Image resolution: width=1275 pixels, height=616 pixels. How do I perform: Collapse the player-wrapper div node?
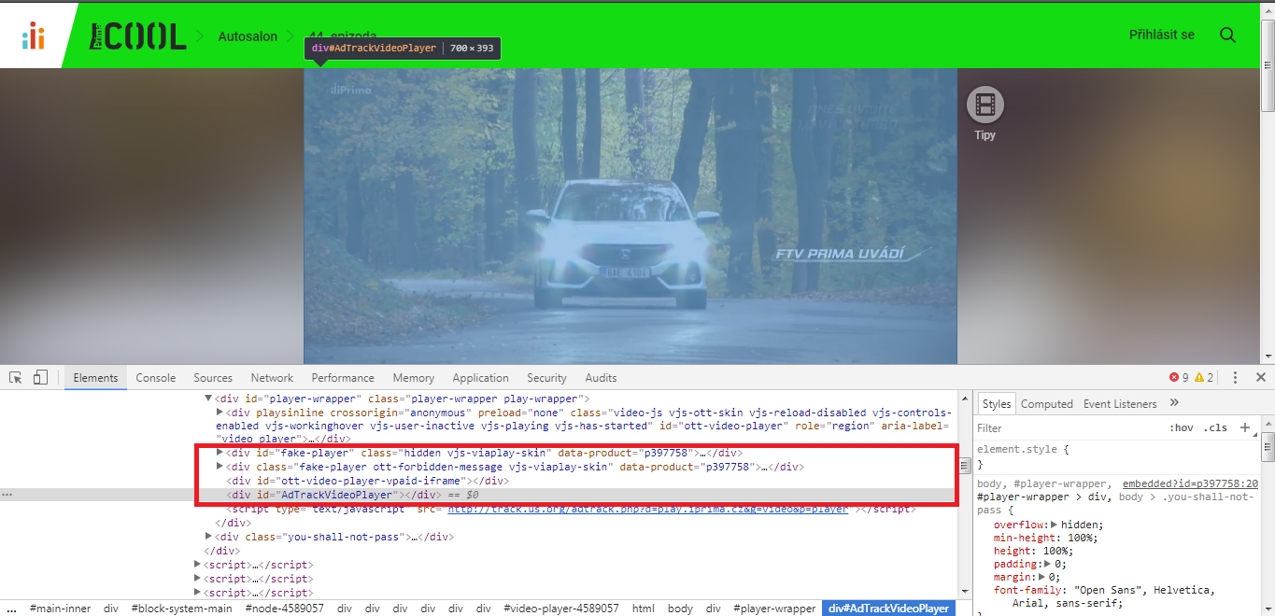click(x=209, y=399)
